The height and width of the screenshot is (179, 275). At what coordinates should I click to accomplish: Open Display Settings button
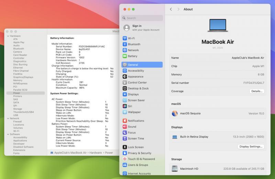click(251, 146)
